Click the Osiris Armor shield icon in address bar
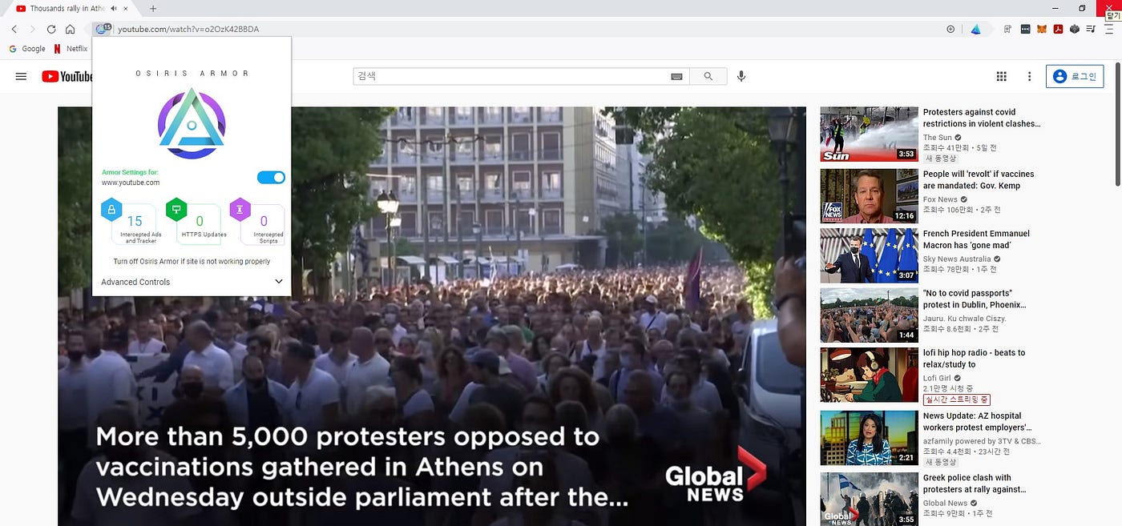Image resolution: width=1122 pixels, height=526 pixels. coord(103,29)
